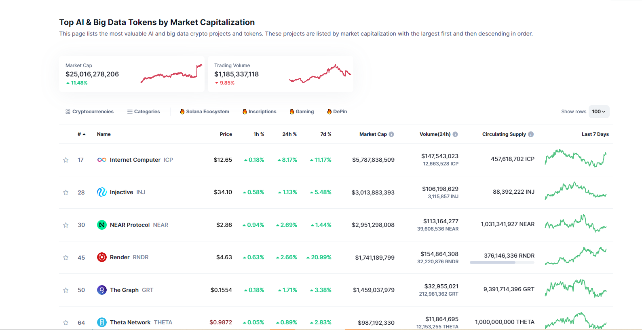
Task: Sort by 1h % column
Action: 259,134
